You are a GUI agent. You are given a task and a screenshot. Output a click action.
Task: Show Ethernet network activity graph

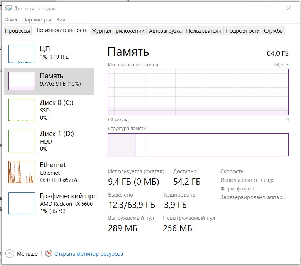(x=21, y=172)
